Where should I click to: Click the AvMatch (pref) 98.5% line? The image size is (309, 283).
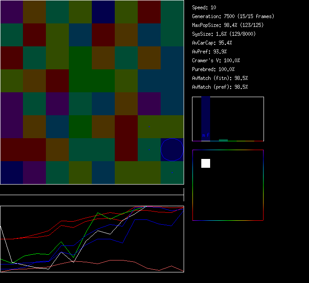pyautogui.click(x=220, y=87)
